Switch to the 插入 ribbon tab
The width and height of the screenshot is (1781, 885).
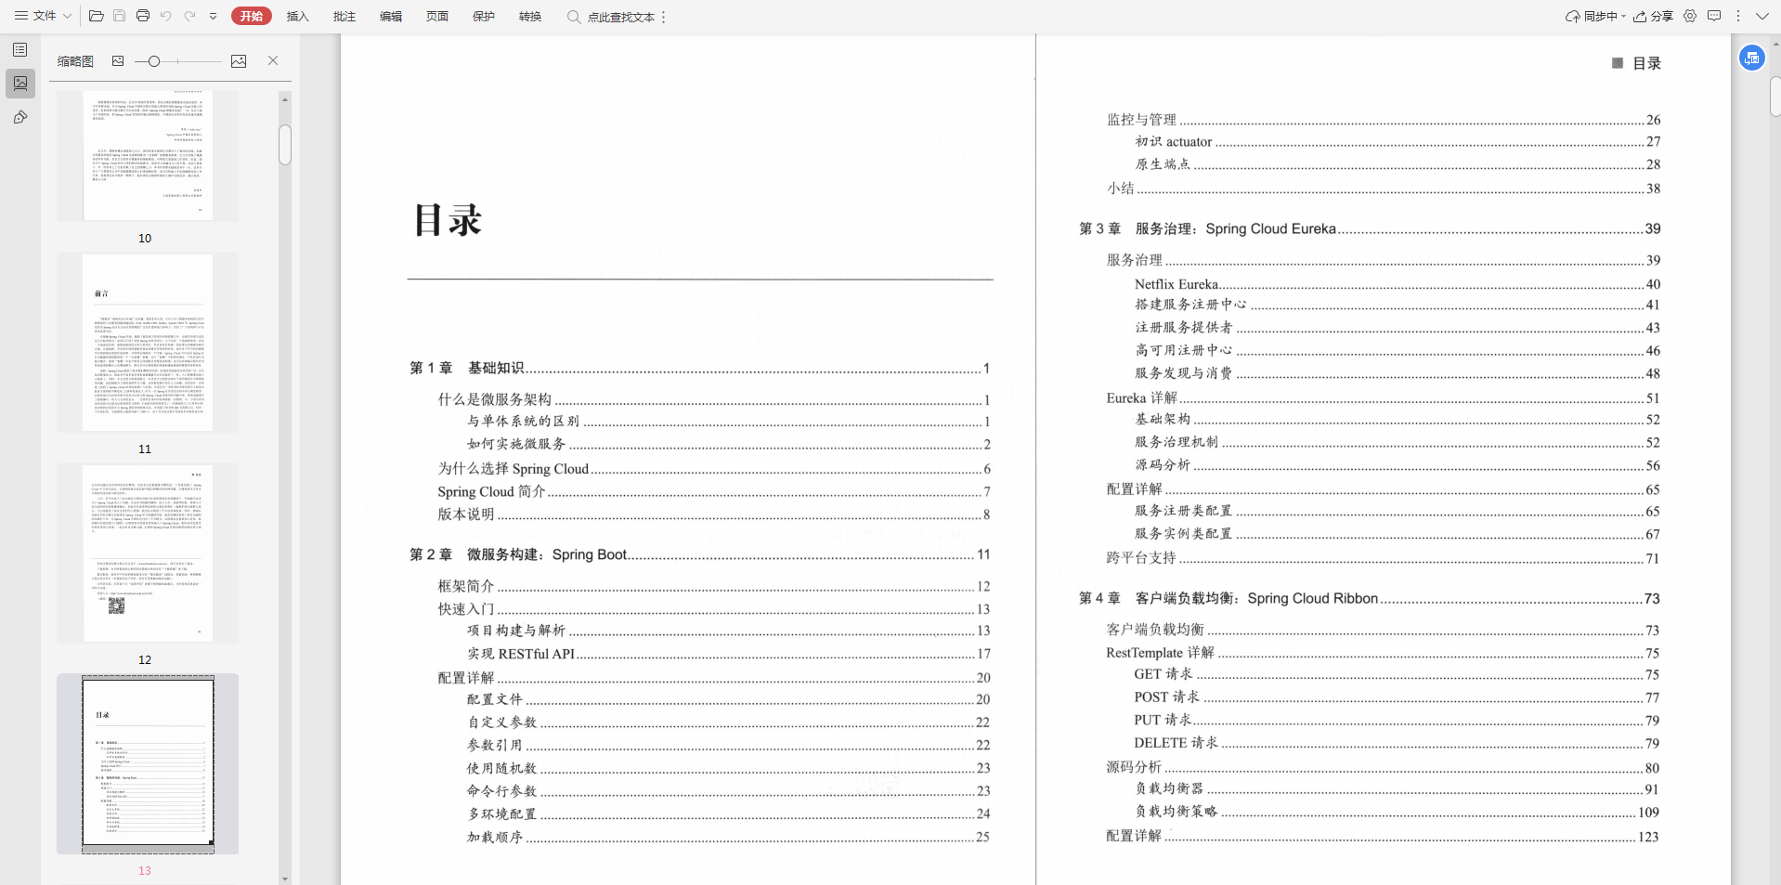pos(297,16)
